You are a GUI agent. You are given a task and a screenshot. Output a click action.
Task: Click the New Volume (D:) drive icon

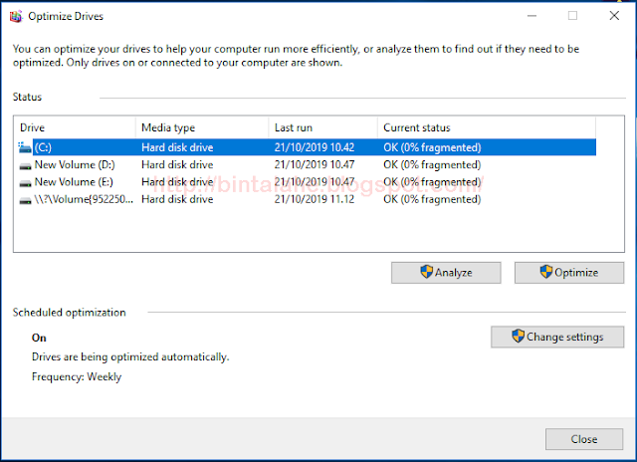pos(25,165)
